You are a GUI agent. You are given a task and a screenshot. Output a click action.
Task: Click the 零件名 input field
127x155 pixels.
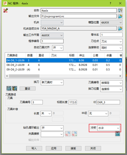tap(111, 35)
